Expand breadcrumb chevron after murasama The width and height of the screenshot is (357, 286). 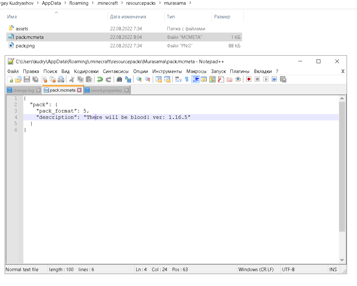191,3
